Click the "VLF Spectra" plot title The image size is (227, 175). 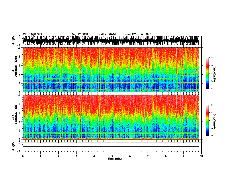tap(32, 34)
